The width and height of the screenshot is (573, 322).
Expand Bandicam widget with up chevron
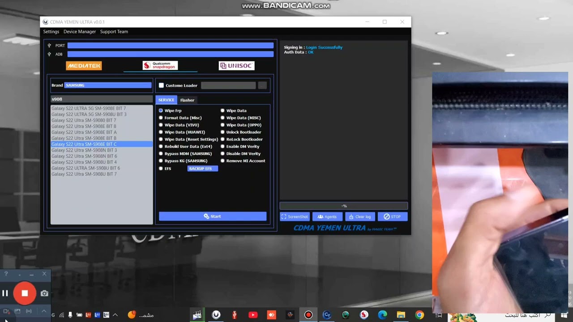44,311
